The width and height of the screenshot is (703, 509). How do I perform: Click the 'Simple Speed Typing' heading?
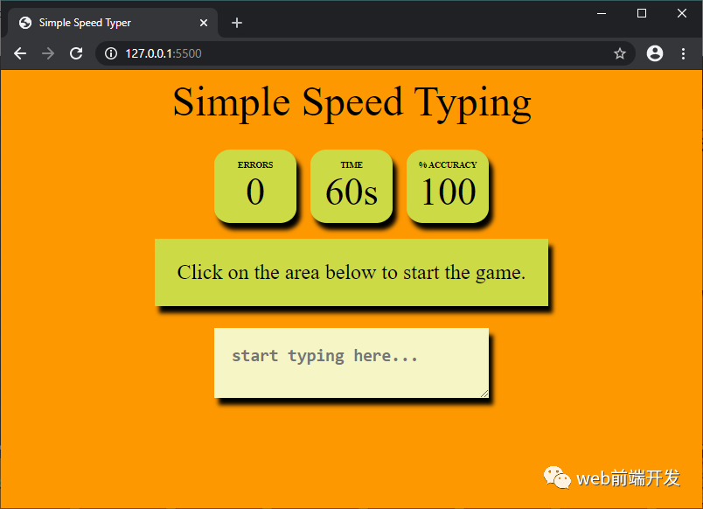[x=352, y=102]
